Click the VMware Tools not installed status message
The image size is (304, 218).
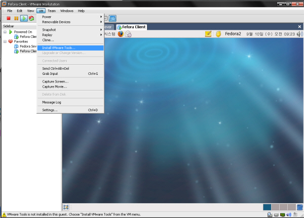tap(73, 214)
